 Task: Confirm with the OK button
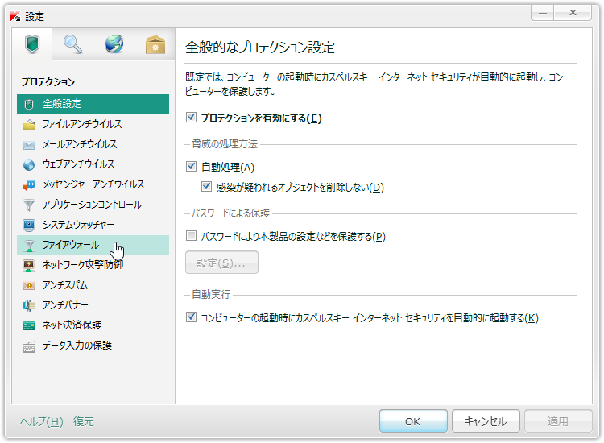click(413, 421)
